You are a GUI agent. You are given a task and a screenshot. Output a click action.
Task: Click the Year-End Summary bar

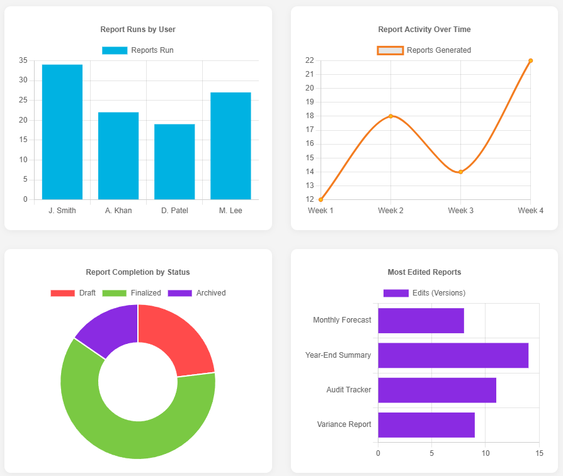tap(453, 355)
